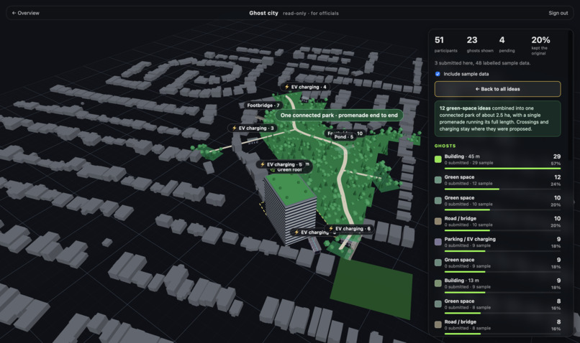Select Road / bridge row with 8 sample
This screenshot has width=580, height=343.
(x=497, y=326)
